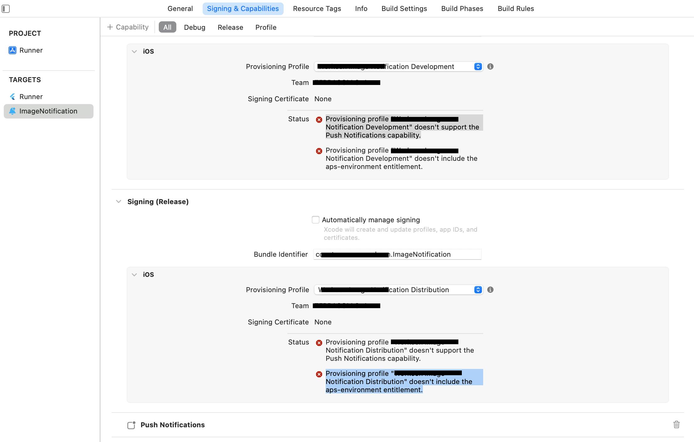Click the Push Notifications capability icon
This screenshot has width=694, height=442.
(131, 425)
